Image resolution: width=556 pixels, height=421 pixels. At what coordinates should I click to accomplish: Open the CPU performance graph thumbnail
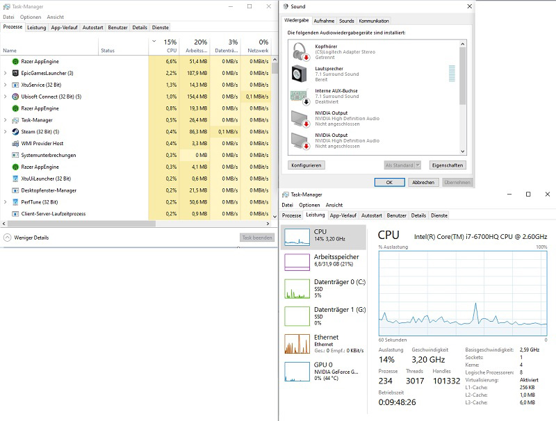[297, 237]
